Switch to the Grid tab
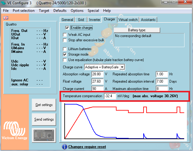The height and width of the screenshot is (151, 193). [x=81, y=20]
